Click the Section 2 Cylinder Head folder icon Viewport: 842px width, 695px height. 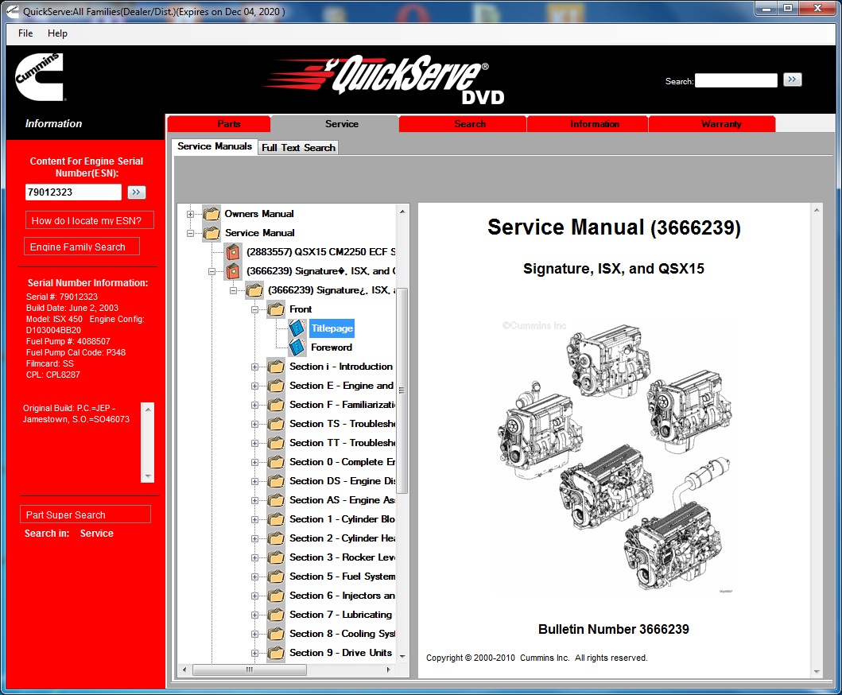[275, 538]
